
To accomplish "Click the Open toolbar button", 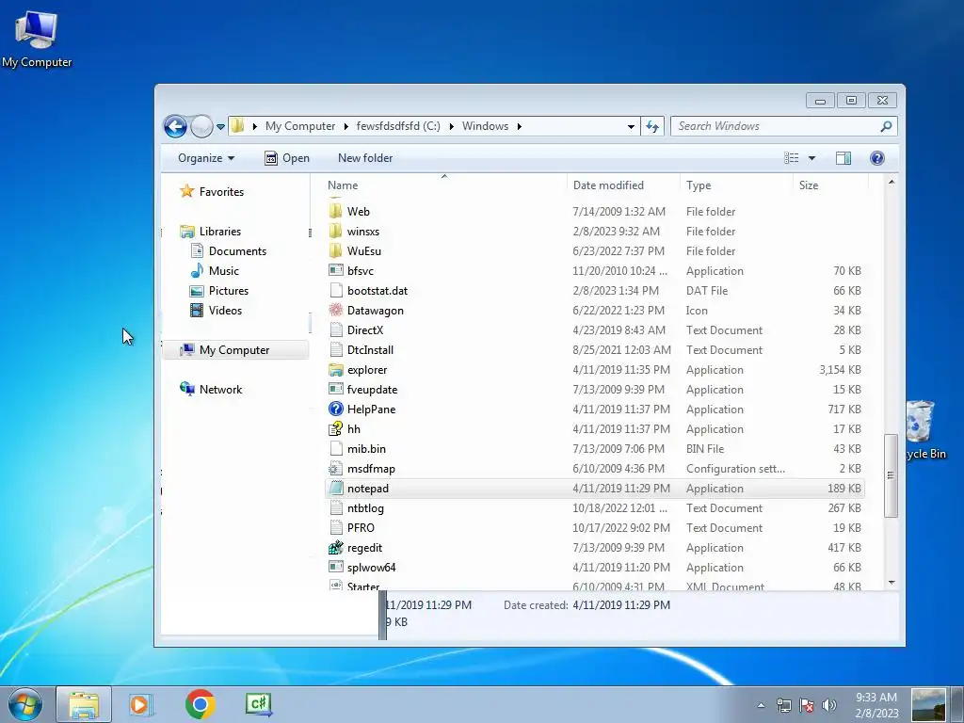I will pyautogui.click(x=287, y=158).
